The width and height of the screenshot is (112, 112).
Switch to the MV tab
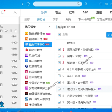click(x=85, y=12)
